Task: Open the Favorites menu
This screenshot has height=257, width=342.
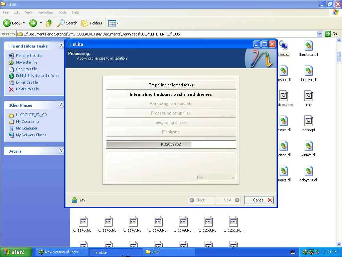Action: [x=45, y=12]
